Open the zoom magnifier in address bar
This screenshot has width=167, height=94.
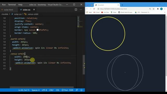coord(150,9)
